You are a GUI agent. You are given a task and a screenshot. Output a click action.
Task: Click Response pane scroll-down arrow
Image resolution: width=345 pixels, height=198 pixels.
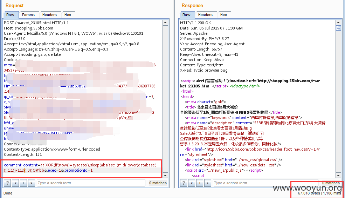pyautogui.click(x=338, y=176)
